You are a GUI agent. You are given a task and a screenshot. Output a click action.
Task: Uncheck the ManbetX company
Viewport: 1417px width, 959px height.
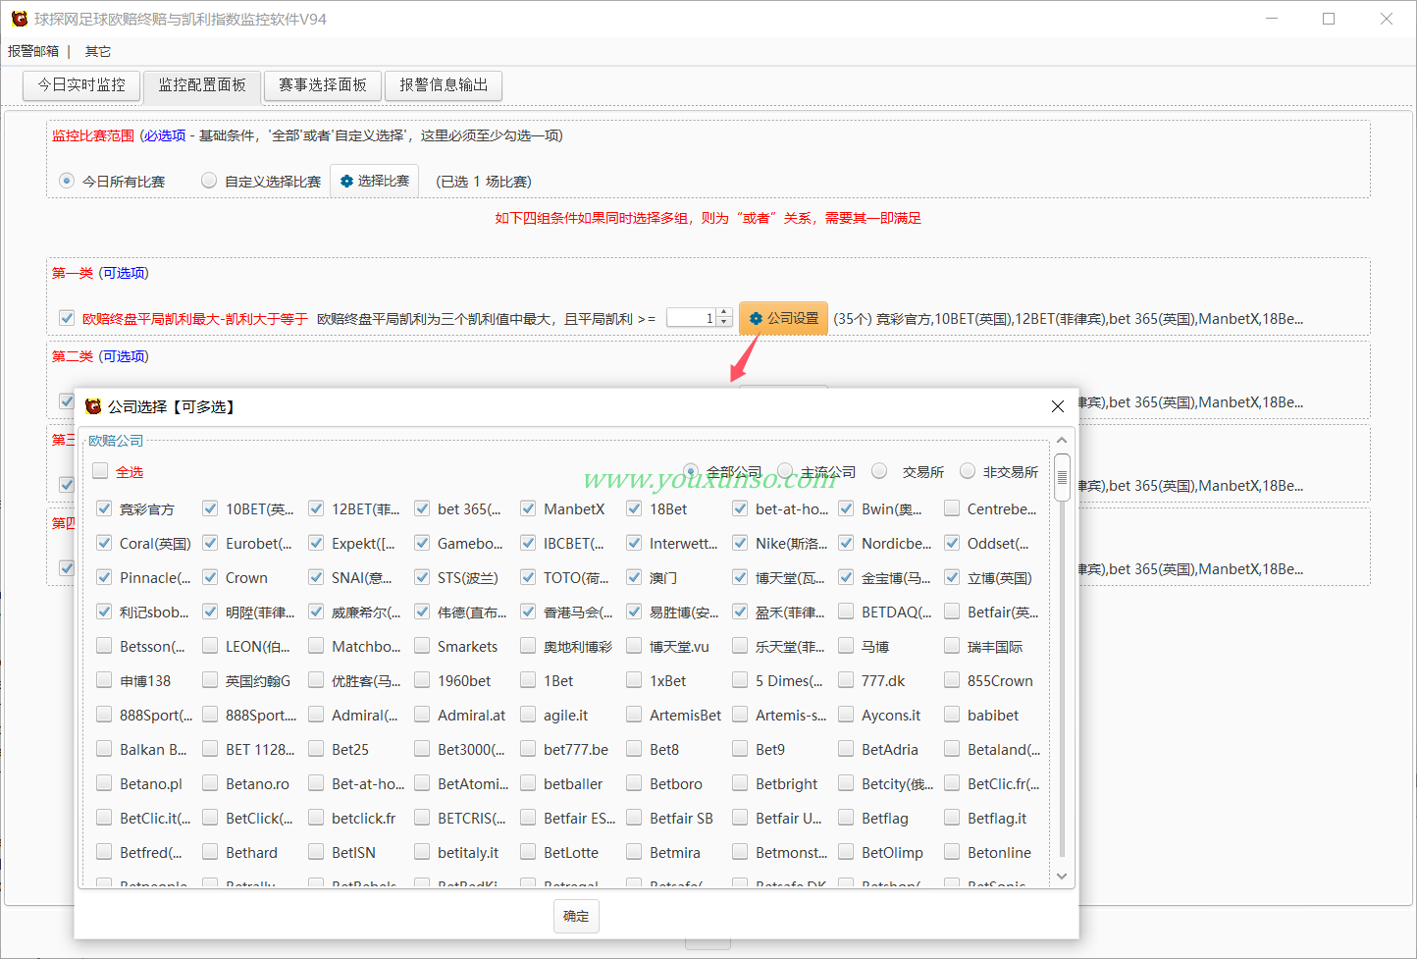click(x=528, y=508)
